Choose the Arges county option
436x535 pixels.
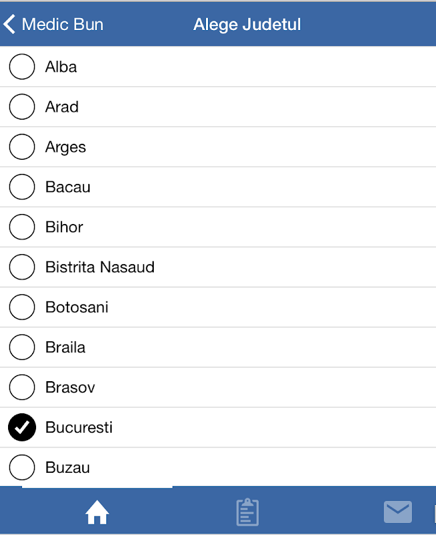click(x=22, y=147)
